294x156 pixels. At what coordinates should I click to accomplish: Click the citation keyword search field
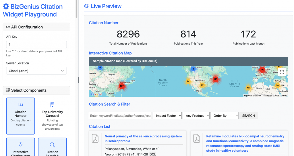point(120,116)
